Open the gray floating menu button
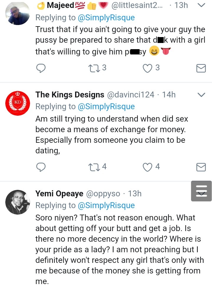 click(201, 191)
